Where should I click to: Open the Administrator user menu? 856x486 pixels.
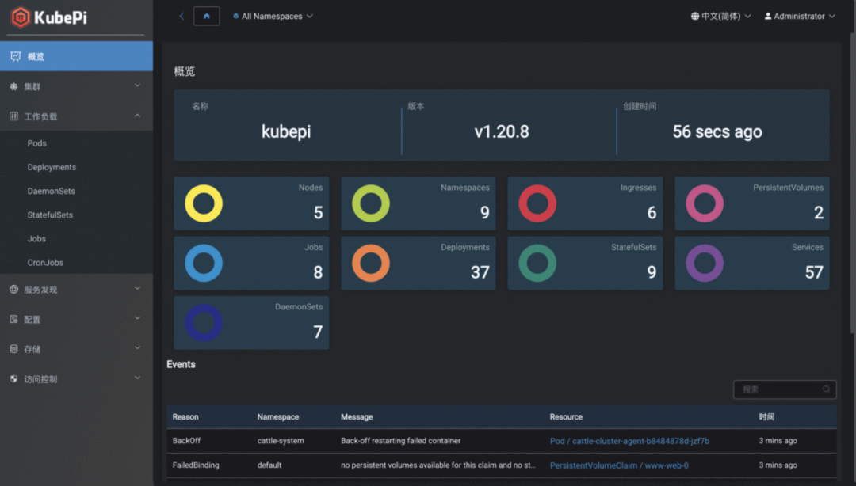pos(800,17)
